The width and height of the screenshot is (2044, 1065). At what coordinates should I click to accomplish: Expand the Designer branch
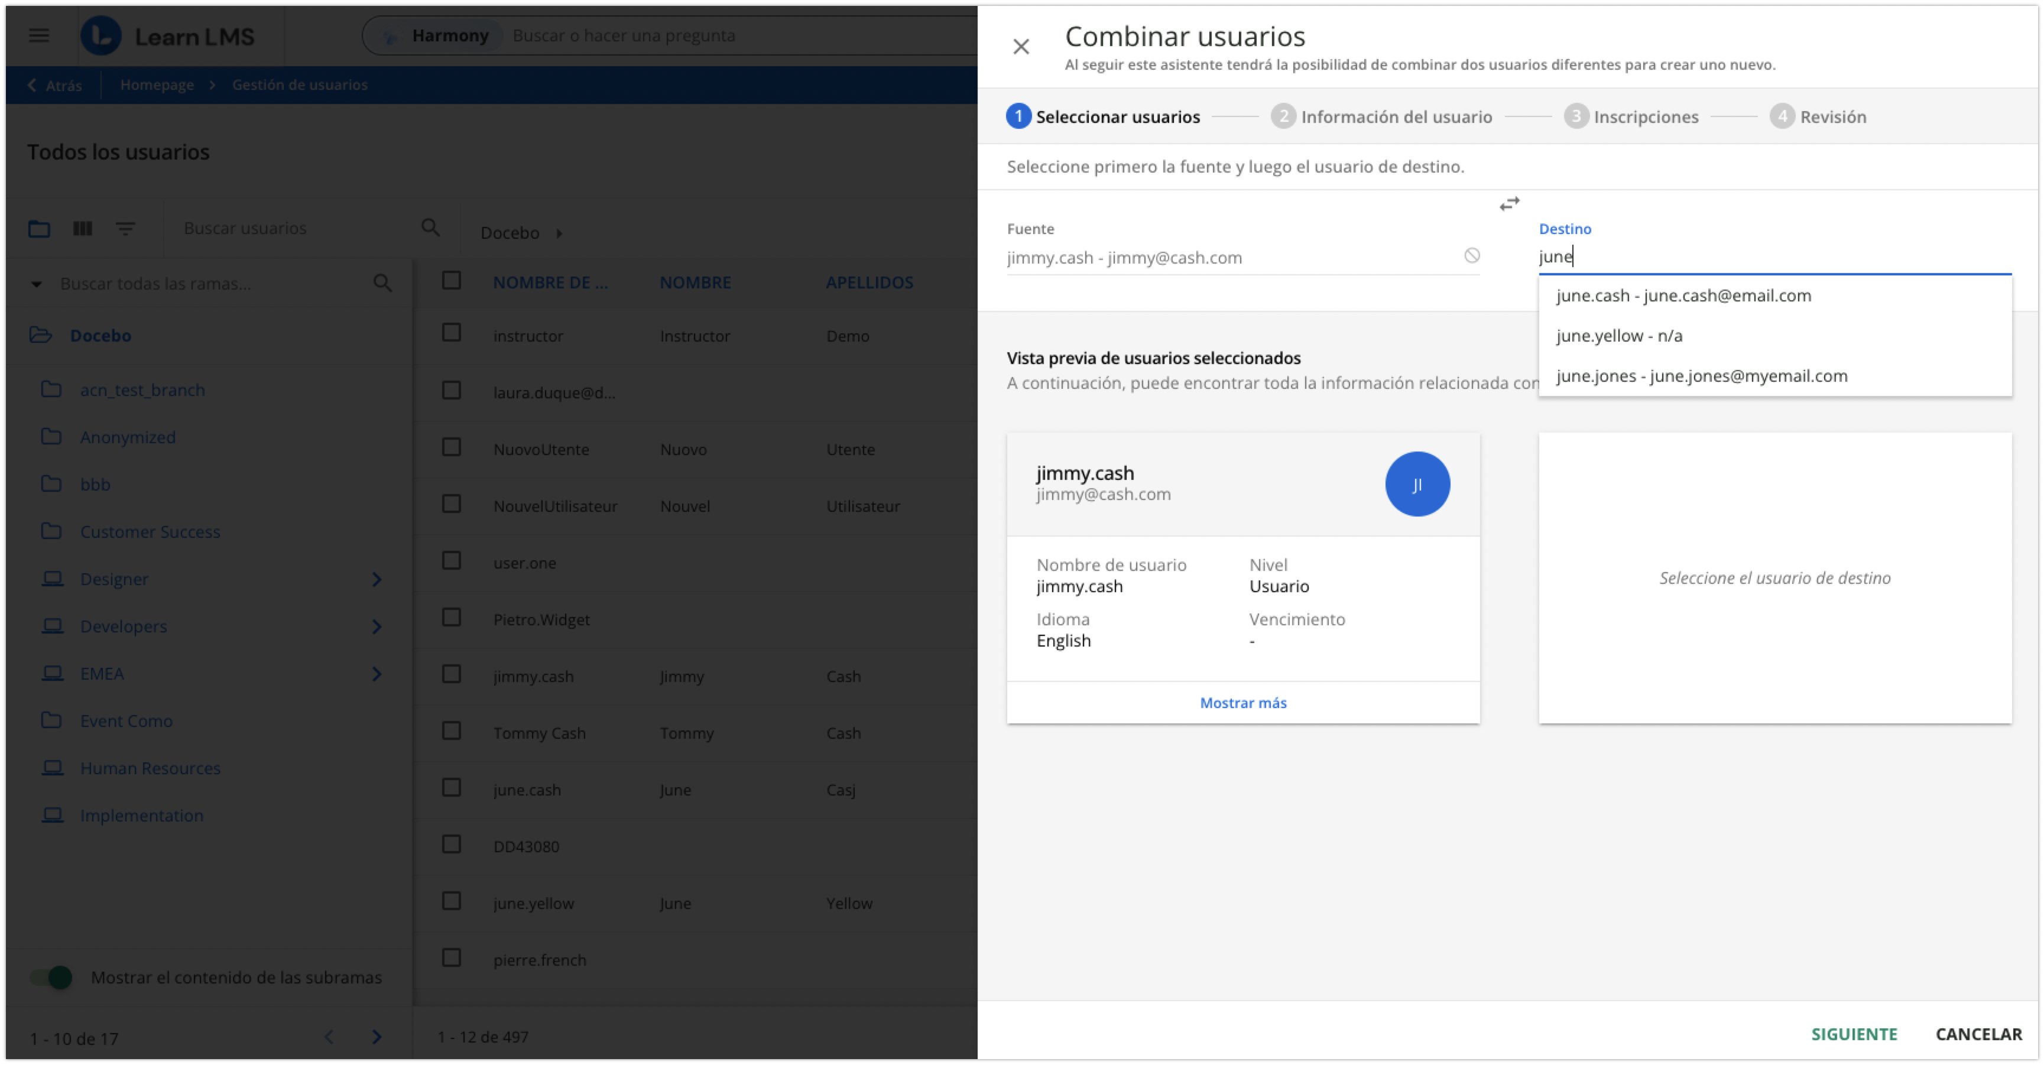pyautogui.click(x=377, y=579)
